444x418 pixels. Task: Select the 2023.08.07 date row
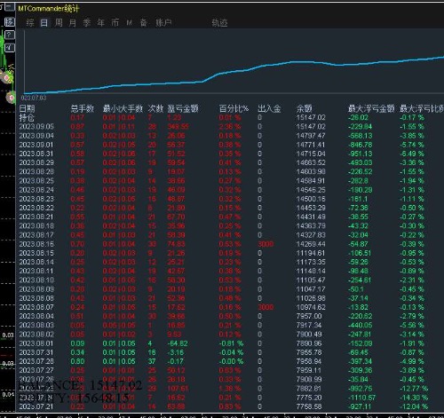pos(36,307)
